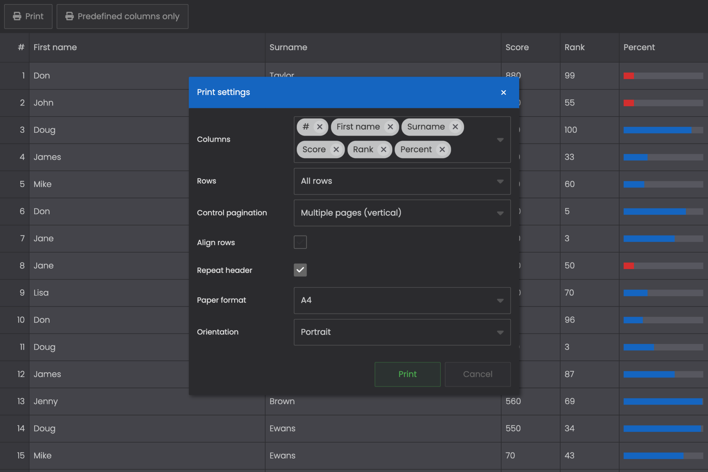Click the Jenny first name cell
Viewport: 708px width, 472px height.
pyautogui.click(x=147, y=401)
